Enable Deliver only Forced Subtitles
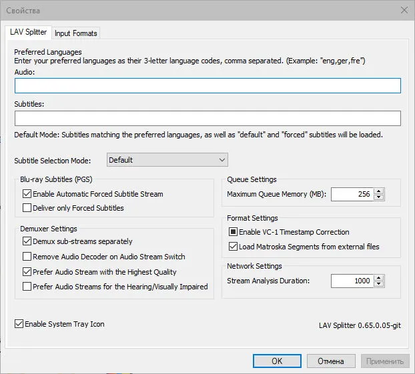415x374 pixels. click(x=27, y=208)
